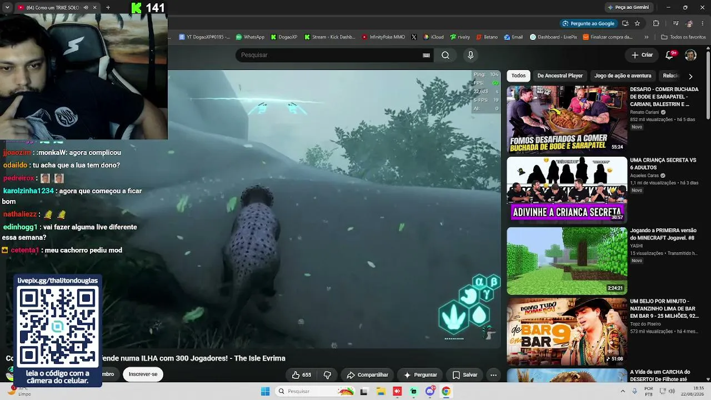Expand hidden bookmarks with the chevron
711x400 pixels.
pyautogui.click(x=647, y=37)
